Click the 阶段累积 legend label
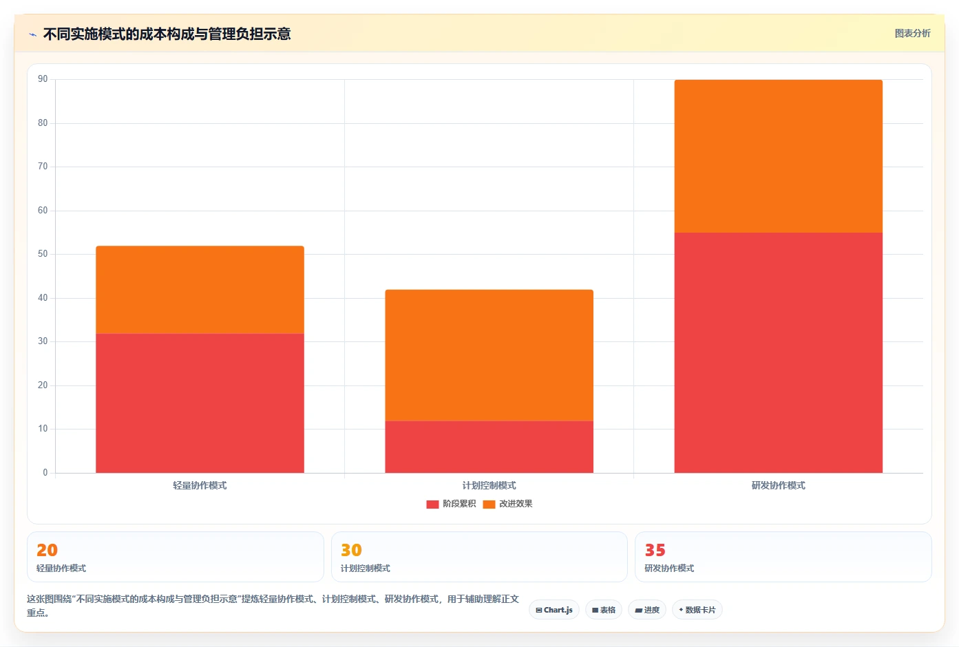The height and width of the screenshot is (647, 959). tap(459, 504)
